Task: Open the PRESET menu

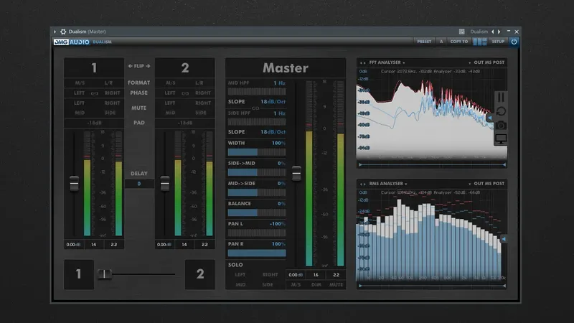Action: tap(424, 42)
